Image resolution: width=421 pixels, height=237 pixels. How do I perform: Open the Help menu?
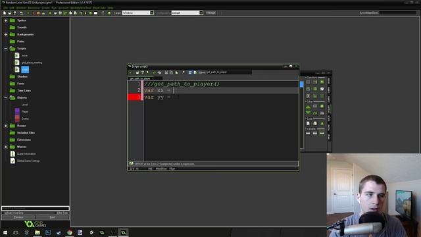point(111,8)
